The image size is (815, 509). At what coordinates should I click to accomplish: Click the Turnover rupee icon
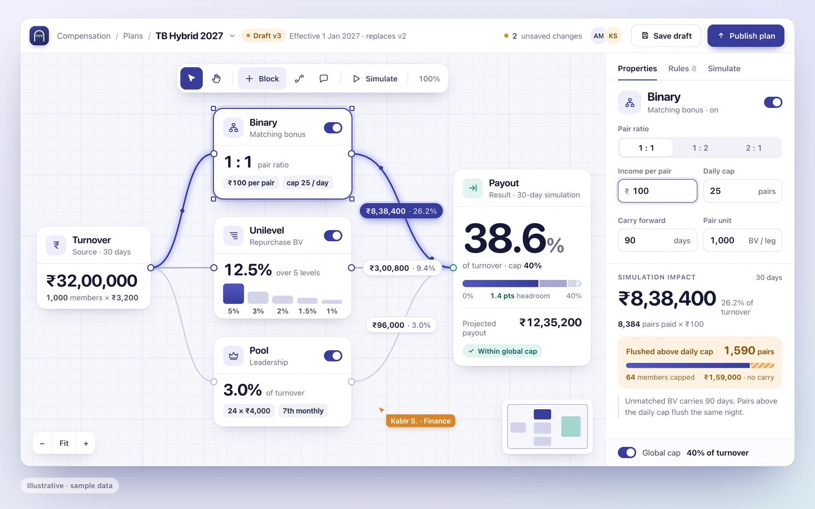click(x=56, y=245)
